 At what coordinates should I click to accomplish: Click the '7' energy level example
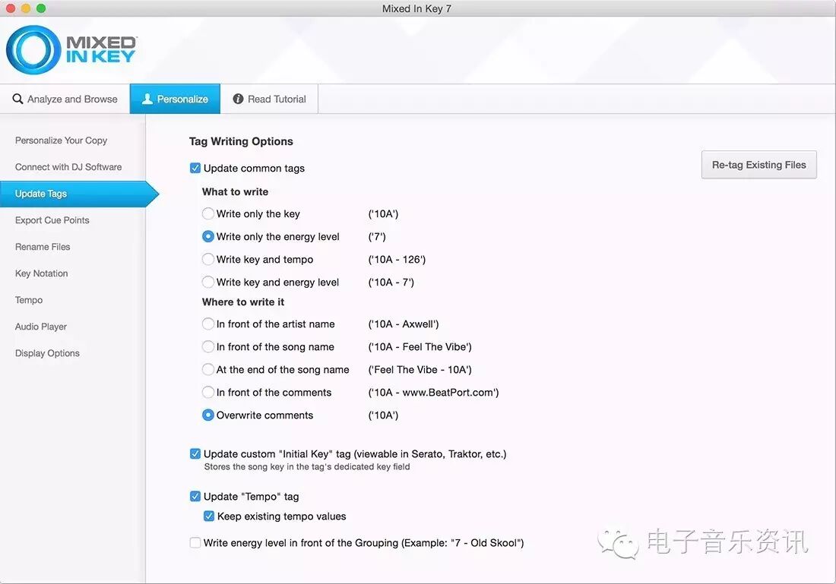coord(377,237)
